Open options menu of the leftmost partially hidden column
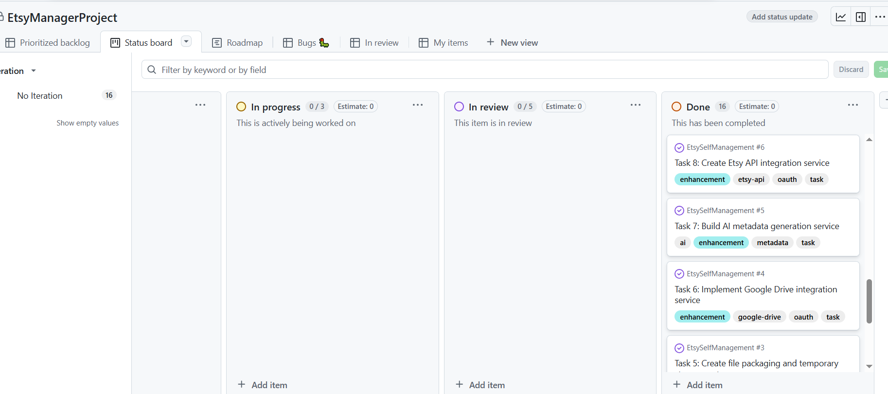 (x=200, y=105)
